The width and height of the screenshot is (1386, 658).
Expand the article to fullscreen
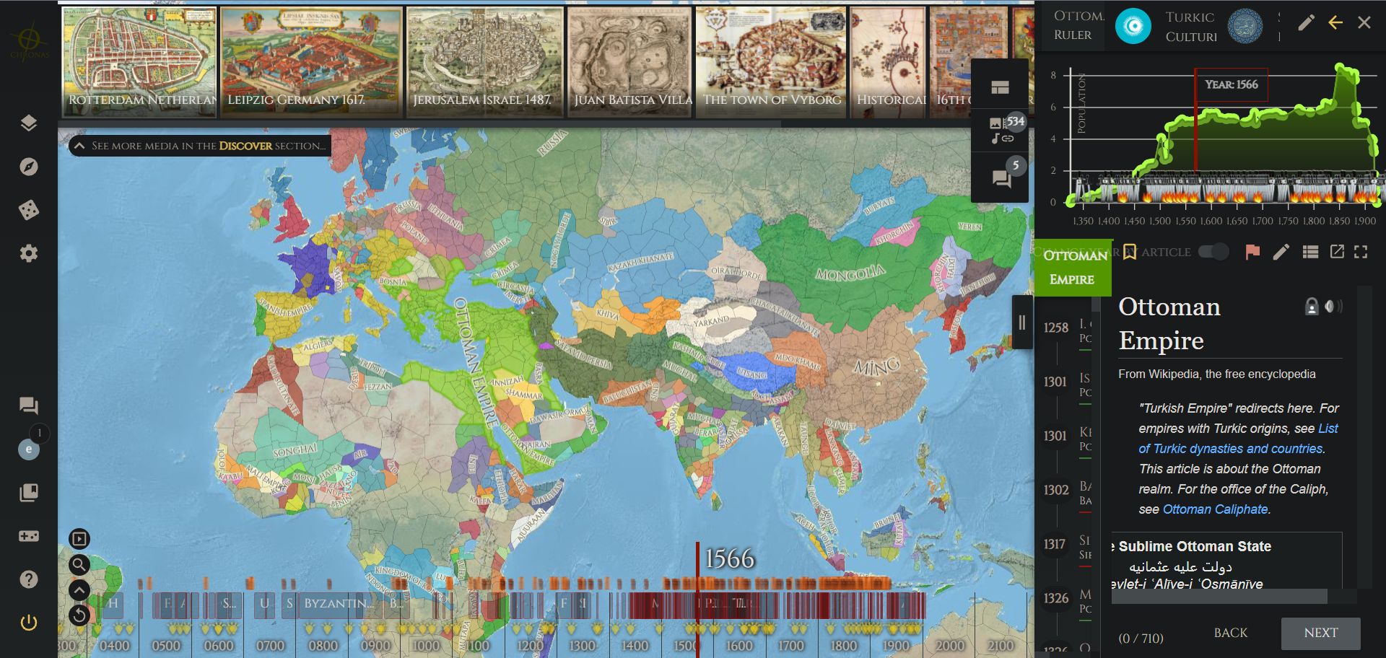pyautogui.click(x=1361, y=253)
